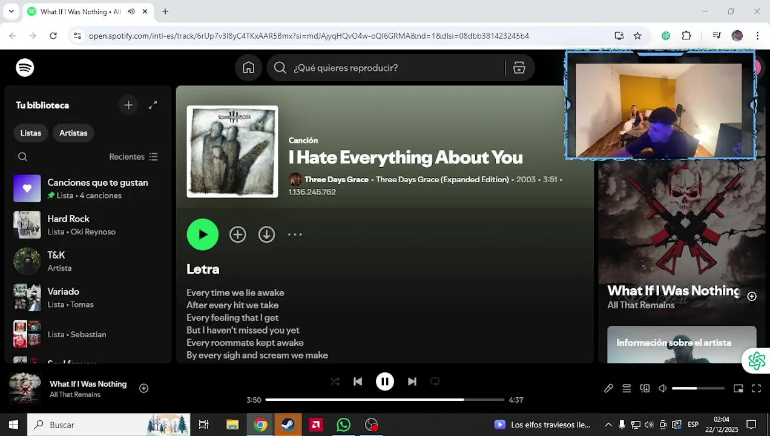Bookmark this page with the star icon

pos(637,36)
